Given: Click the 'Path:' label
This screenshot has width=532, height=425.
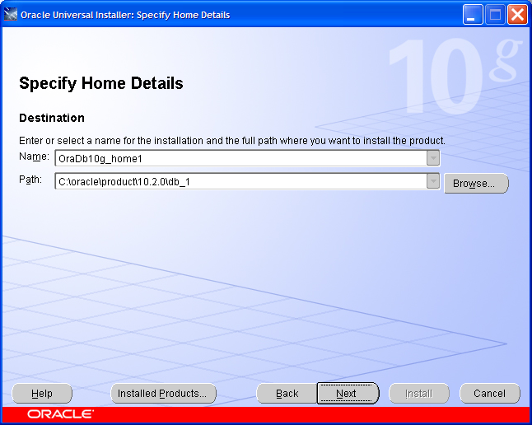Looking at the screenshot, I should click(x=30, y=180).
